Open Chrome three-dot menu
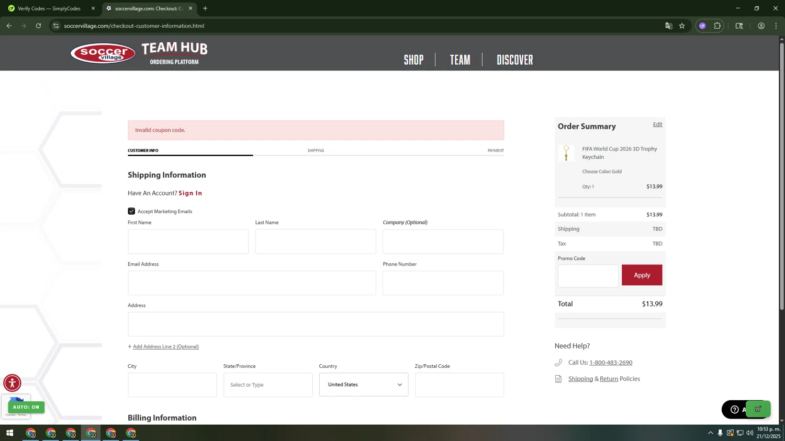Screen dimensions: 785x441 [776, 26]
